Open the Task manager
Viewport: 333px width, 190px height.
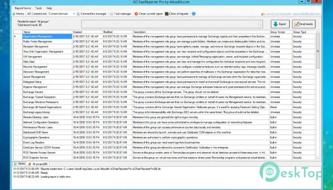pos(121,14)
